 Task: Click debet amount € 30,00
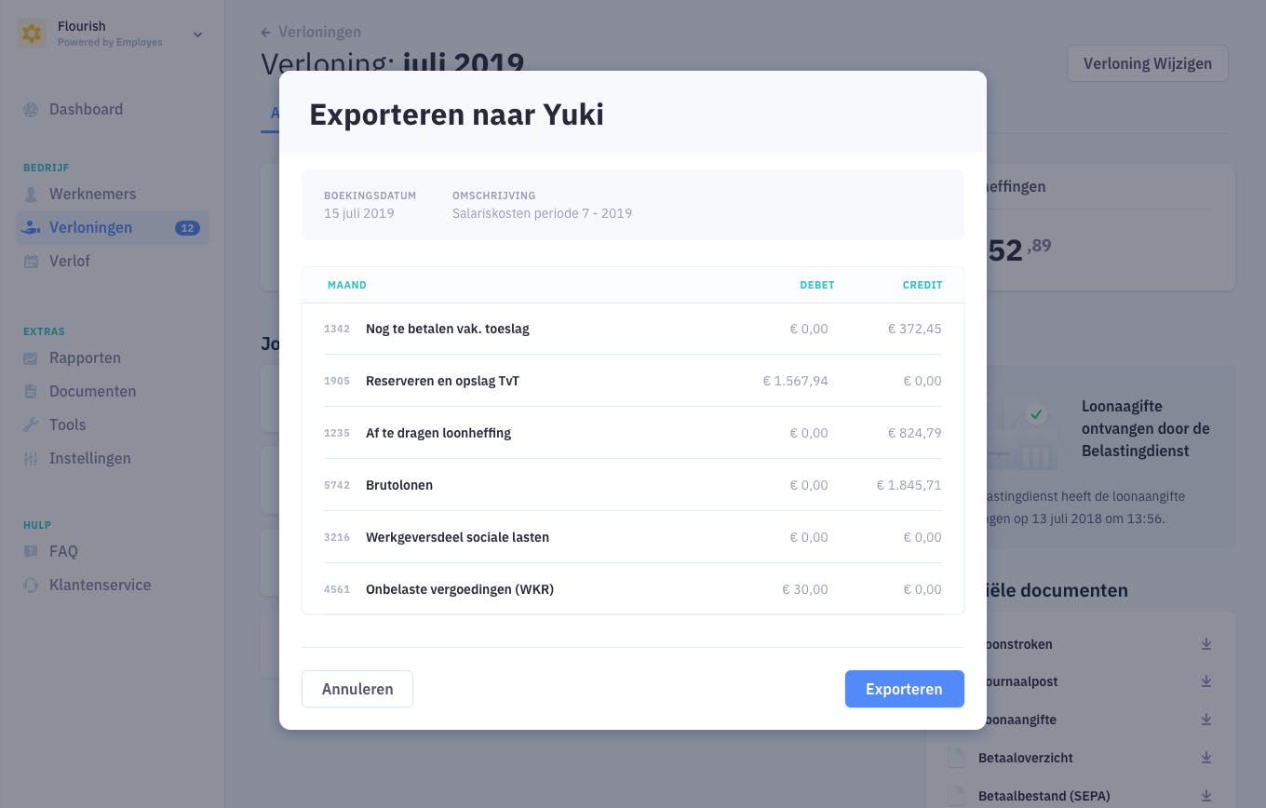point(805,589)
